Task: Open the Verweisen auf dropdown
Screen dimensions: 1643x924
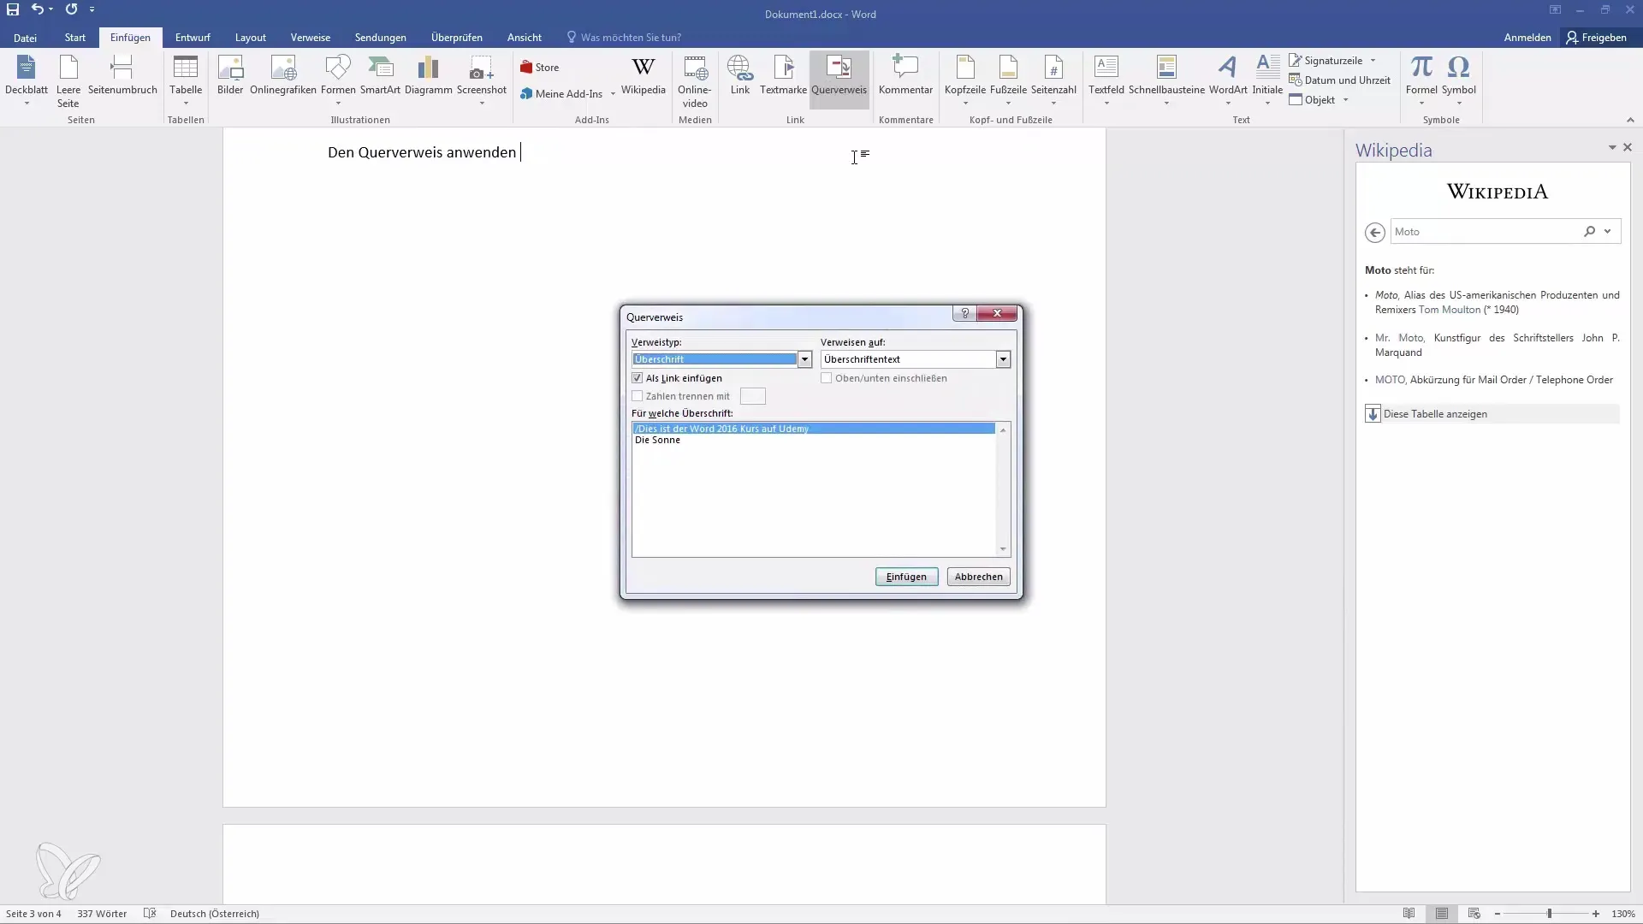Action: (1003, 359)
